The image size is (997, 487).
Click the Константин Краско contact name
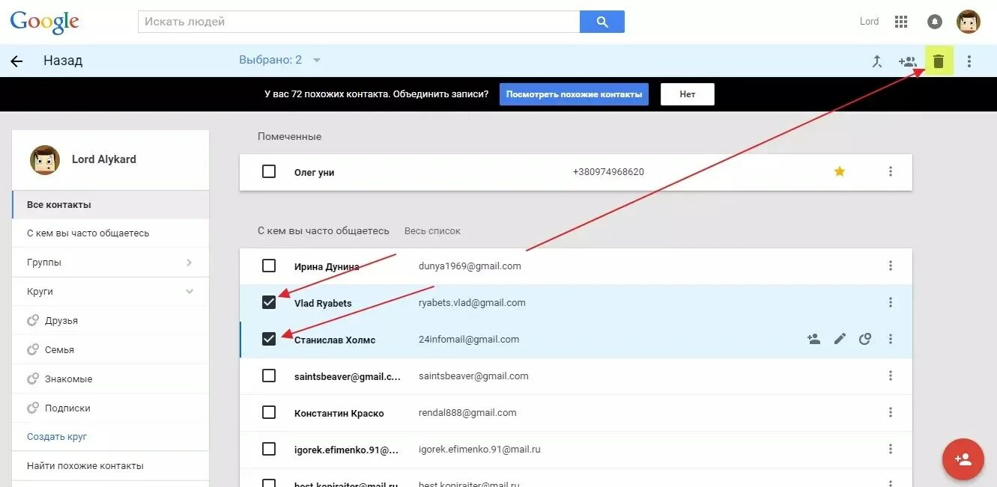pyautogui.click(x=339, y=413)
